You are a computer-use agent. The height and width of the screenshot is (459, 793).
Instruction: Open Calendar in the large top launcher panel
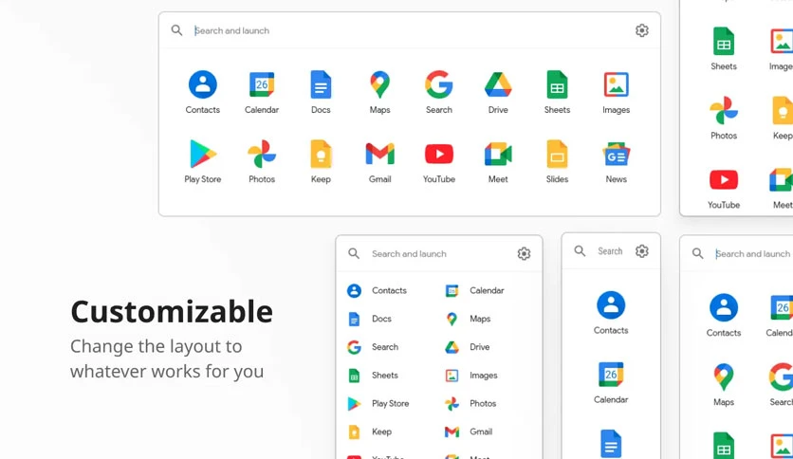point(262,93)
